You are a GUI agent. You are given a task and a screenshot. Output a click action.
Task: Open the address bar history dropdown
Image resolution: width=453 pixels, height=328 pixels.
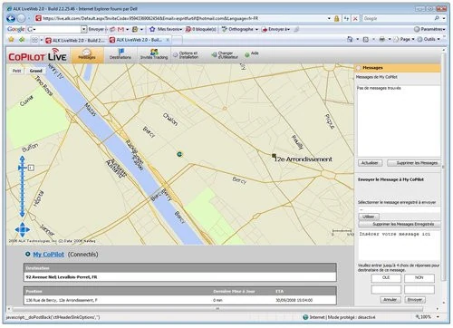329,18
